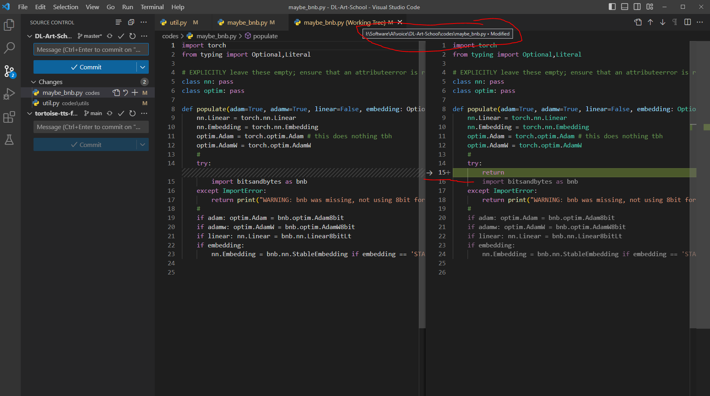The image size is (710, 396).
Task: Toggle secondary side bar visibility
Action: pos(637,7)
